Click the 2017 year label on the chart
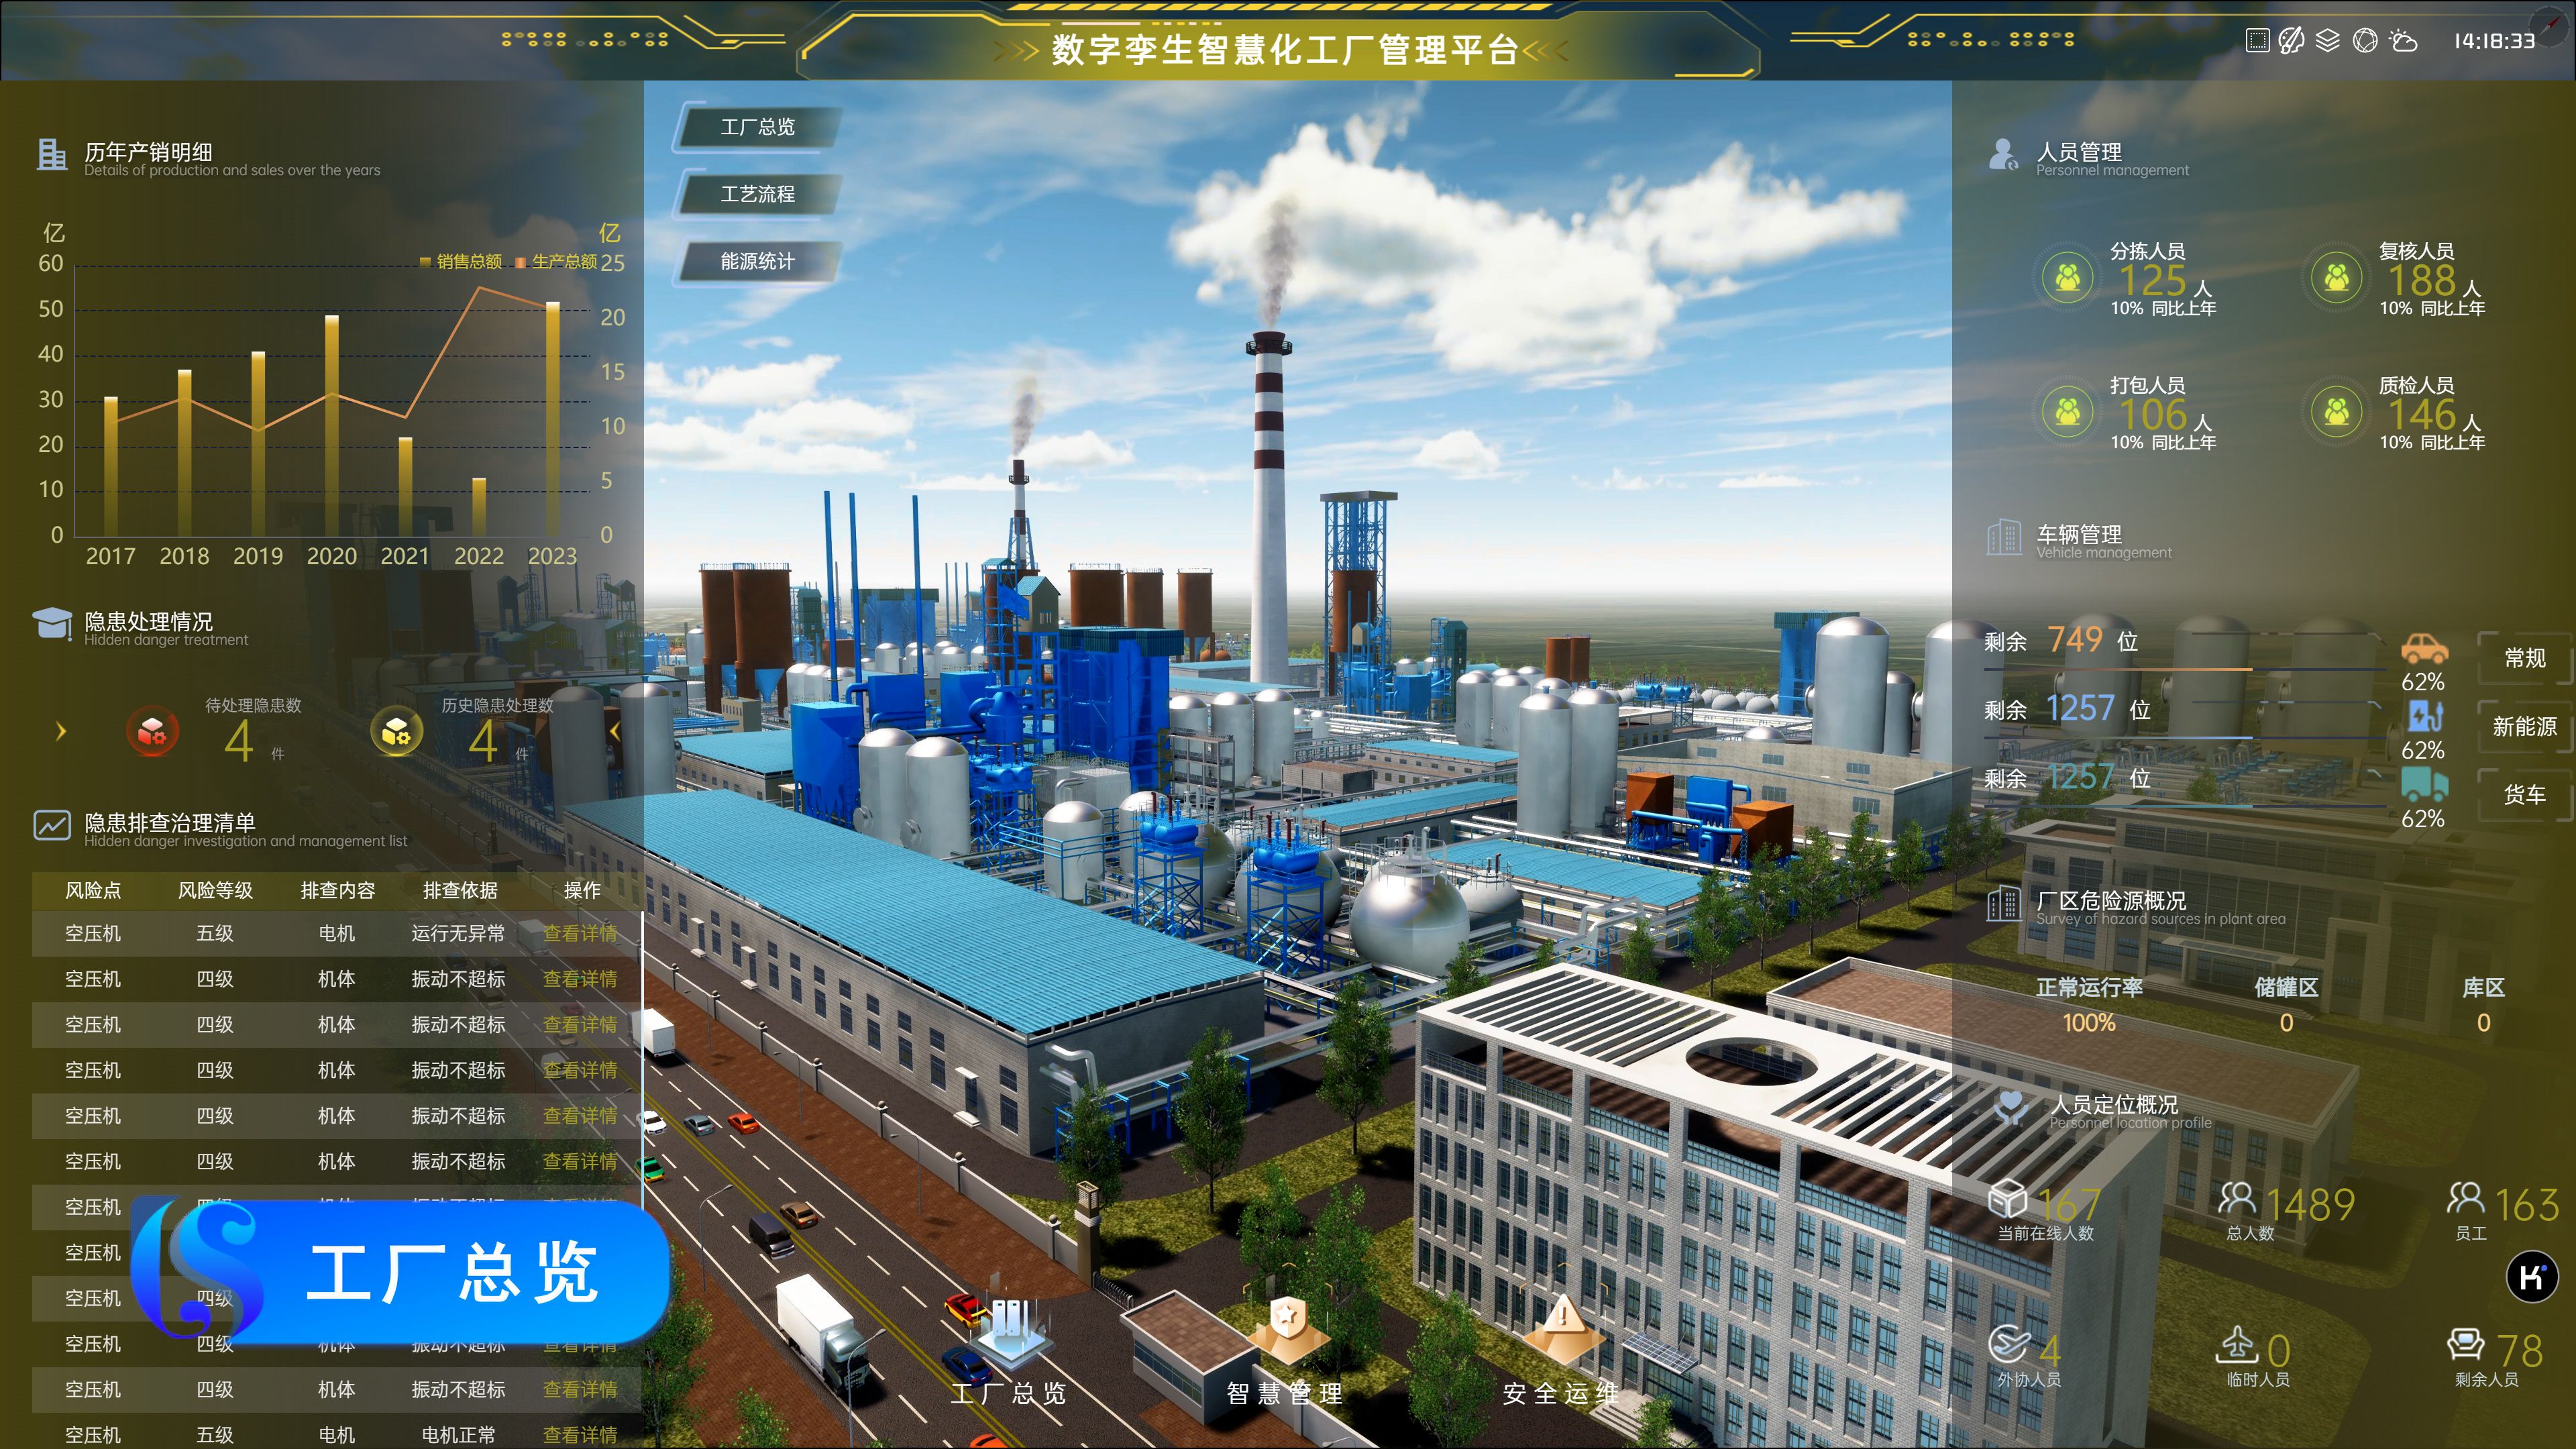 [x=111, y=556]
